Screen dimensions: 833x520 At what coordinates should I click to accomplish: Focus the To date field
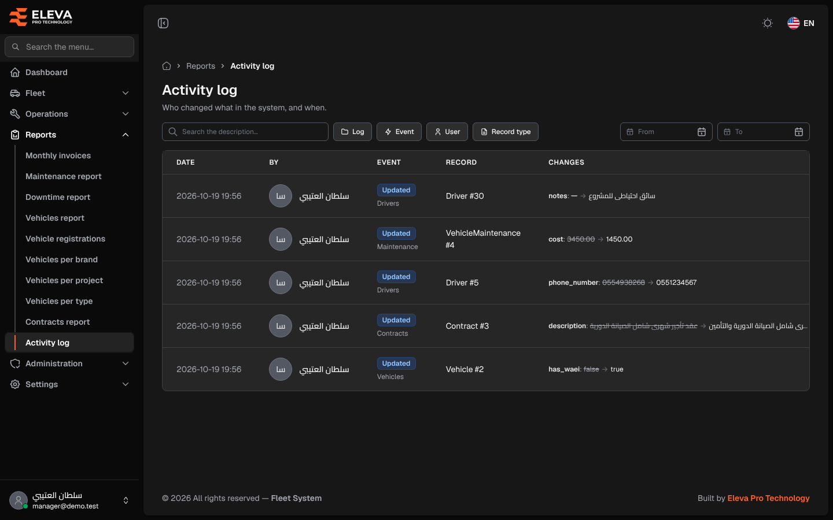(x=764, y=132)
